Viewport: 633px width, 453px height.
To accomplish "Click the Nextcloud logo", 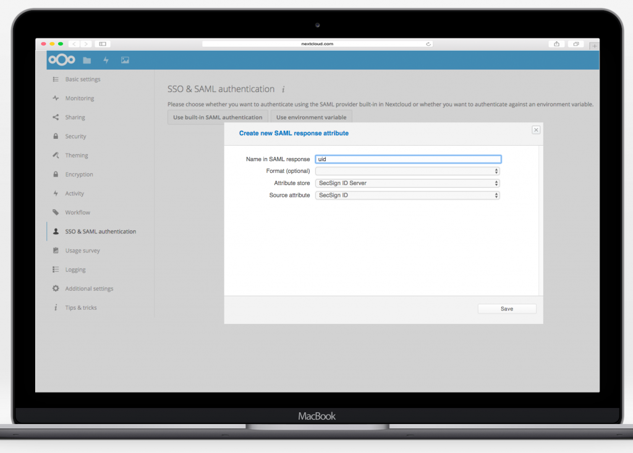I will pyautogui.click(x=61, y=60).
